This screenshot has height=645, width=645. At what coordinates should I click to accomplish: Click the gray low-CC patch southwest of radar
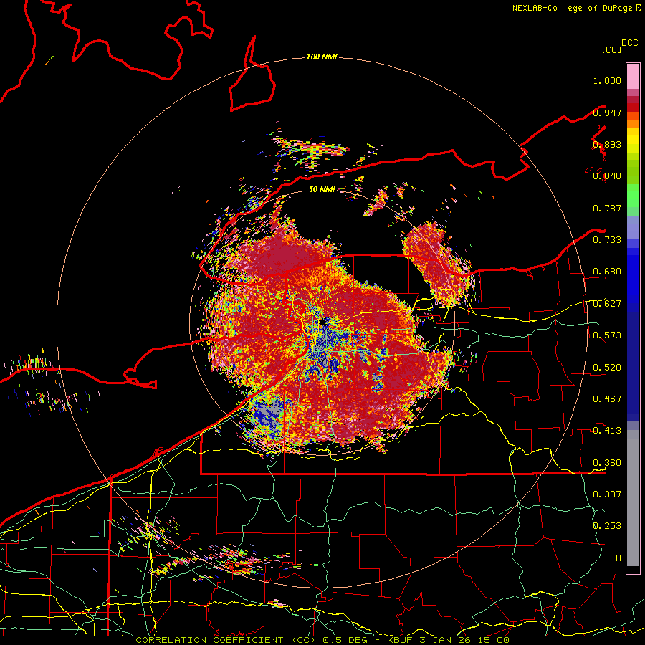(267, 413)
